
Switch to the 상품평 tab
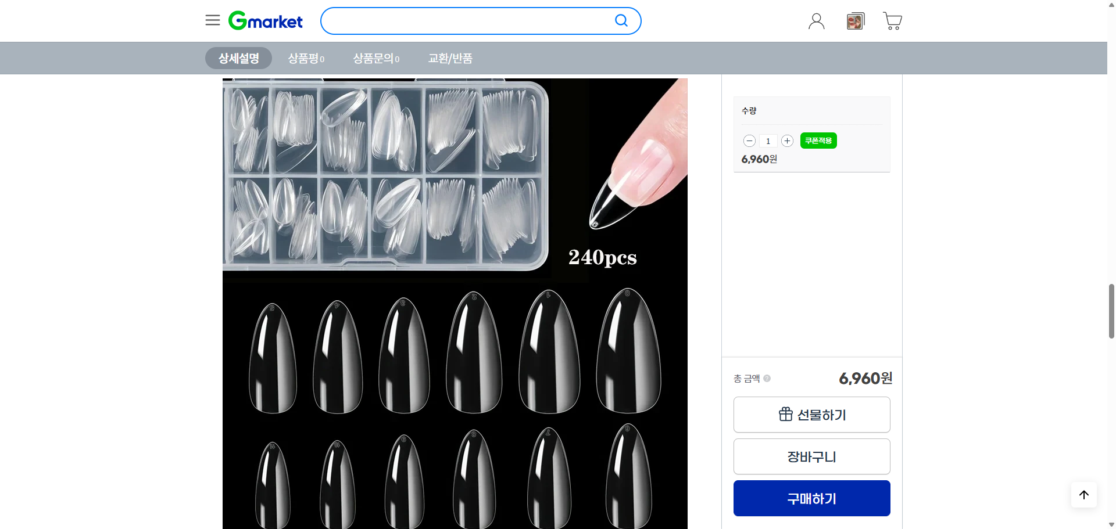click(x=306, y=58)
